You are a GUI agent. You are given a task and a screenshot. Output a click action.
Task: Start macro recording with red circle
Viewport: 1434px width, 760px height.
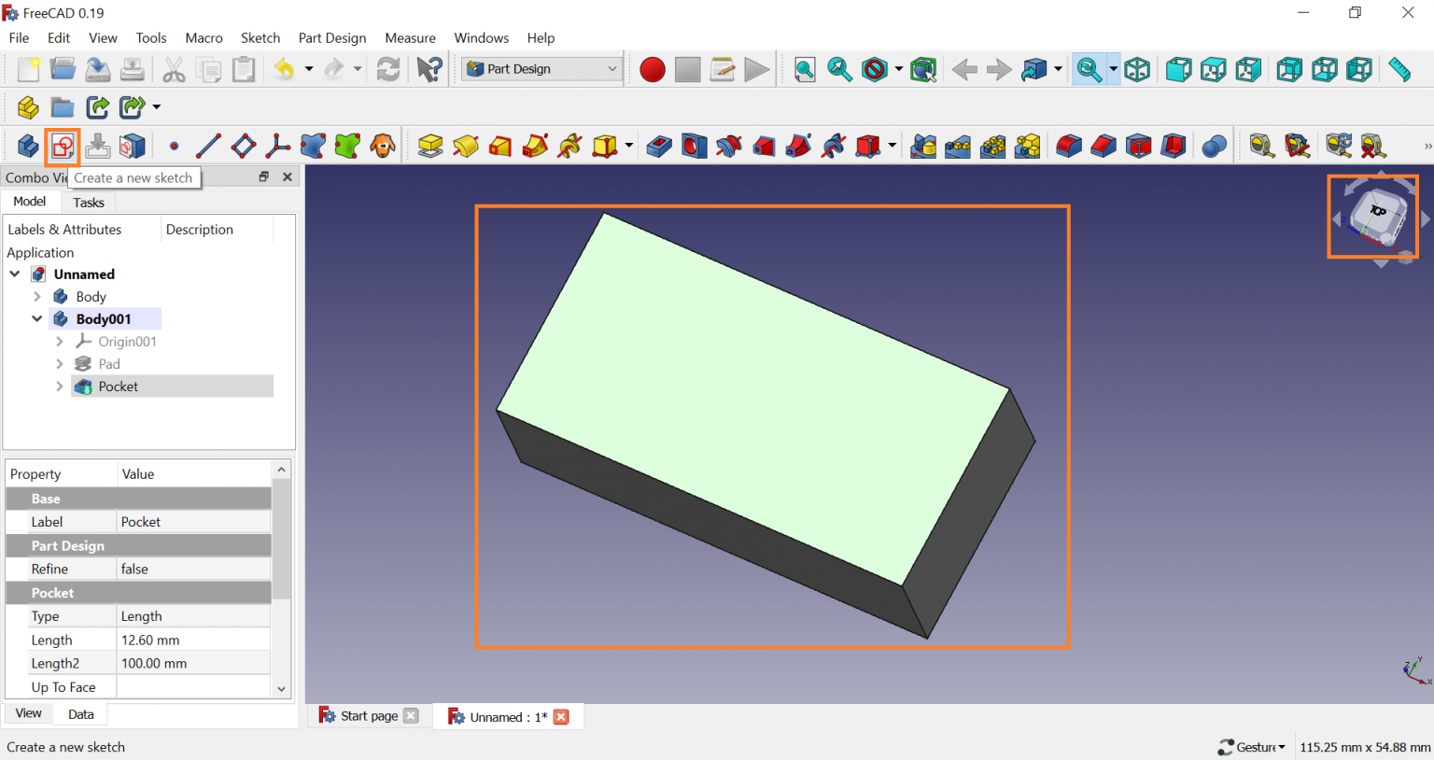click(653, 70)
